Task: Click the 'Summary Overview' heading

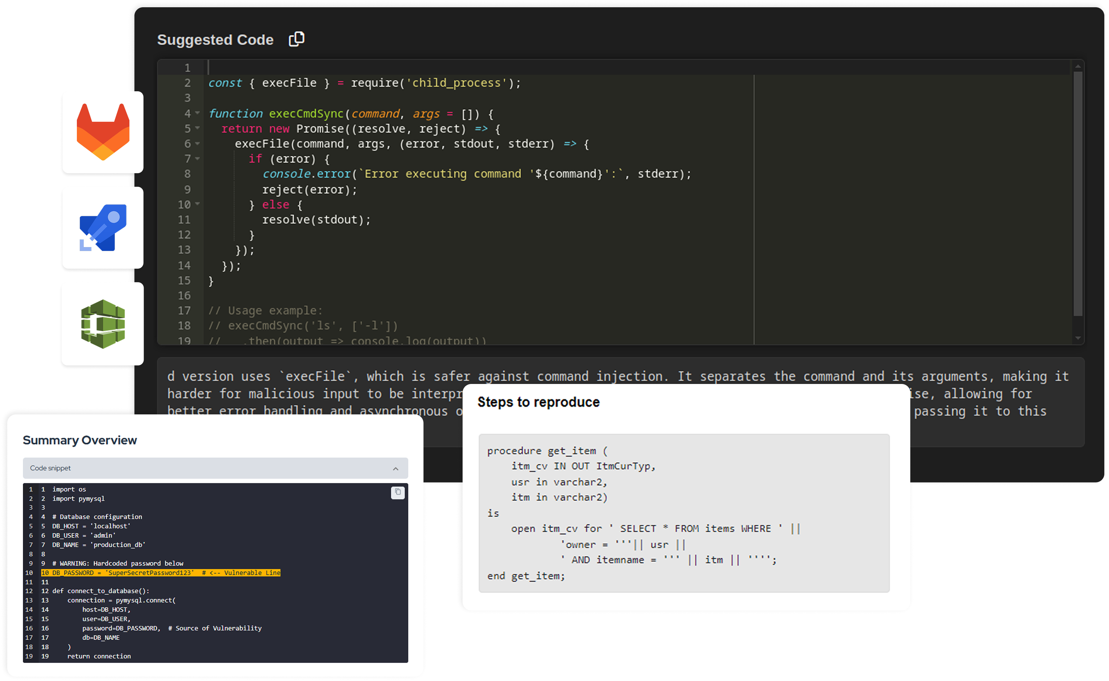Action: click(x=80, y=440)
